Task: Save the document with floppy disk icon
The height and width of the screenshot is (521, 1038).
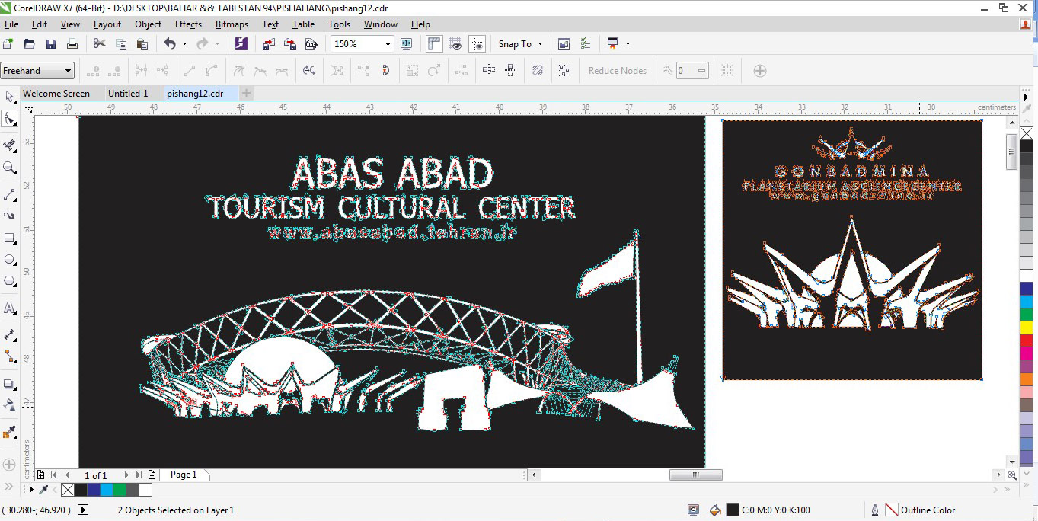Action: (51, 44)
